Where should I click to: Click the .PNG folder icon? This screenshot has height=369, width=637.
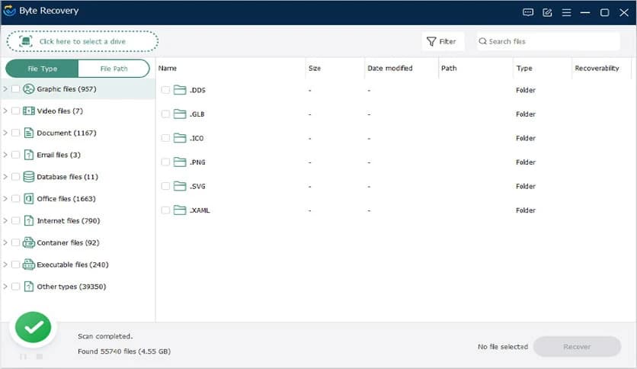coord(180,162)
